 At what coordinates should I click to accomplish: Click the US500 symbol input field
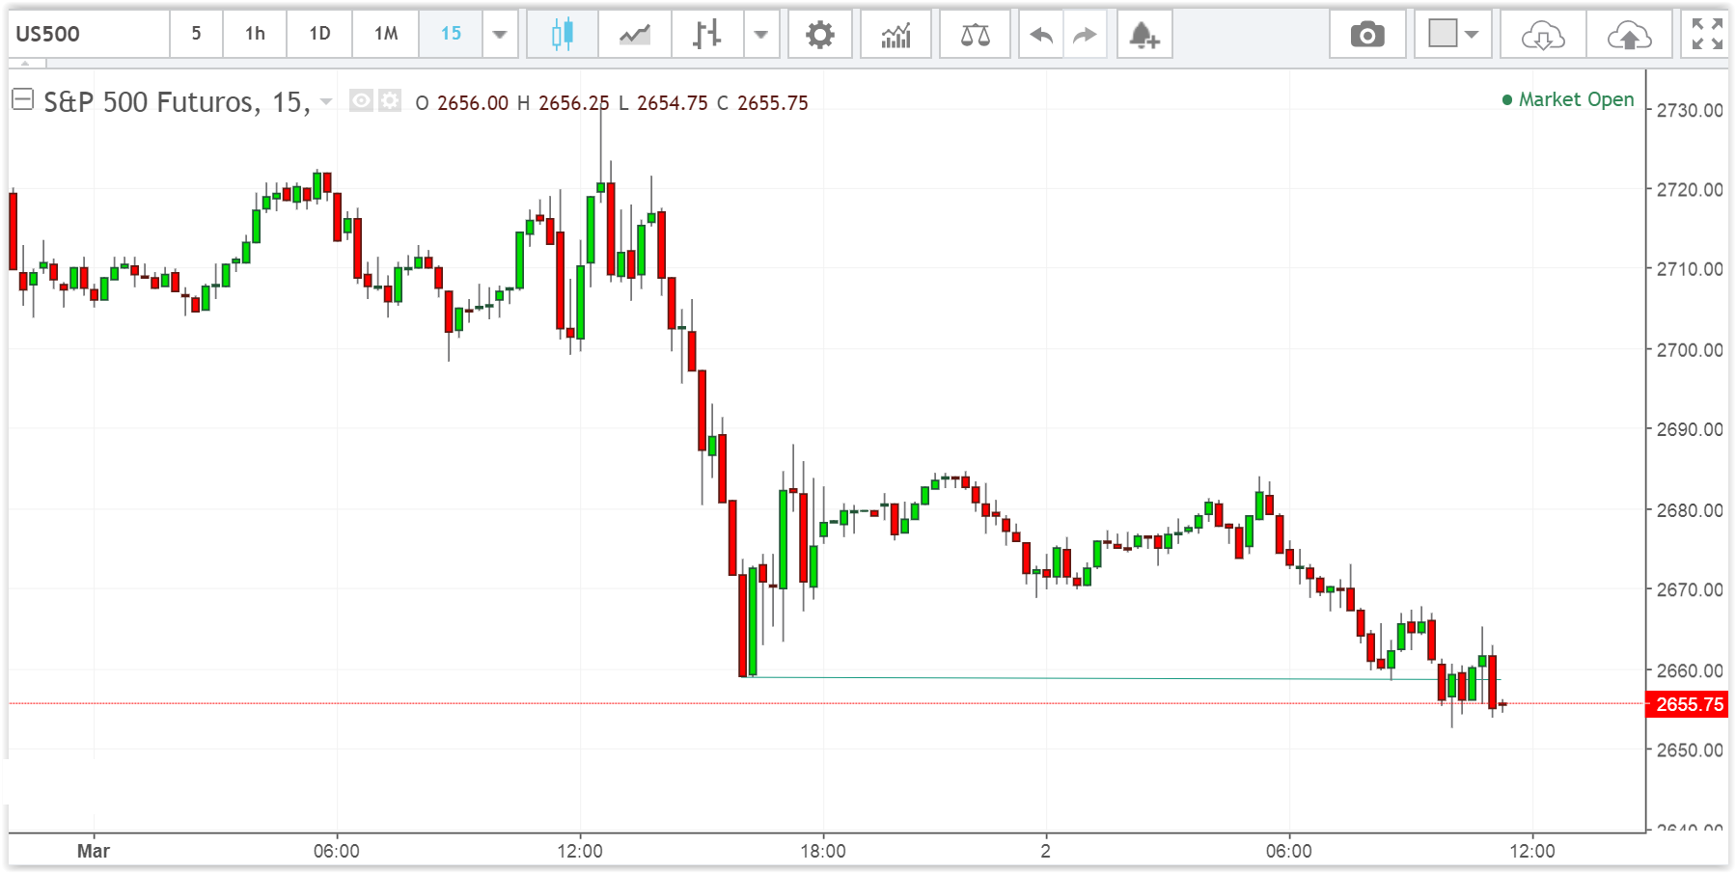pyautogui.click(x=89, y=34)
